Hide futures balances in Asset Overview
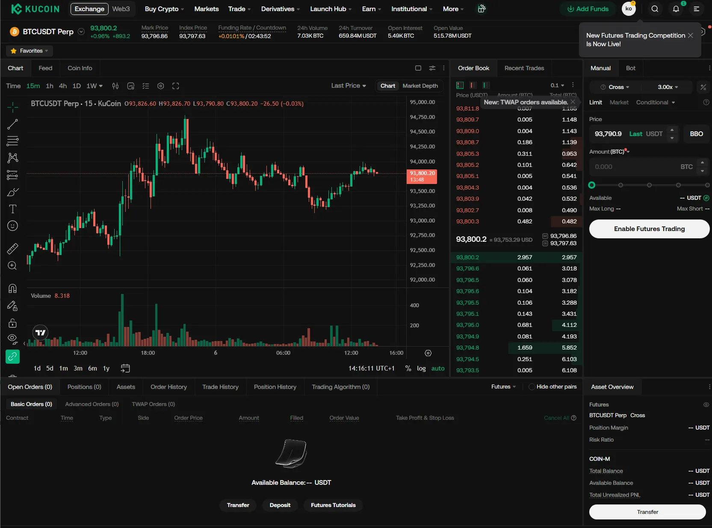This screenshot has width=712, height=528. coord(706,405)
